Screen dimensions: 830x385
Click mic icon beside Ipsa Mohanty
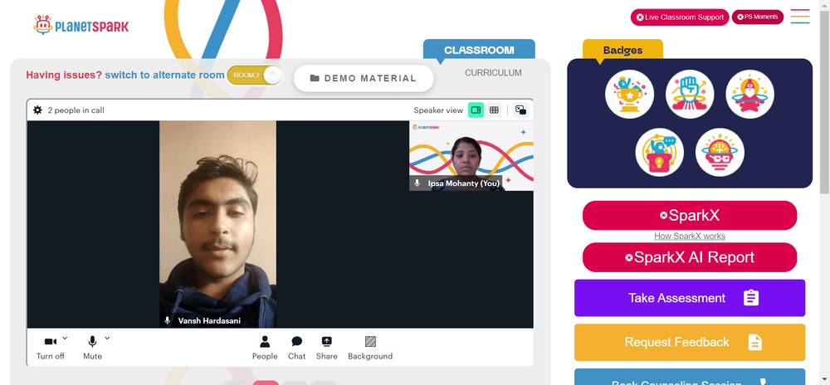[x=417, y=183]
